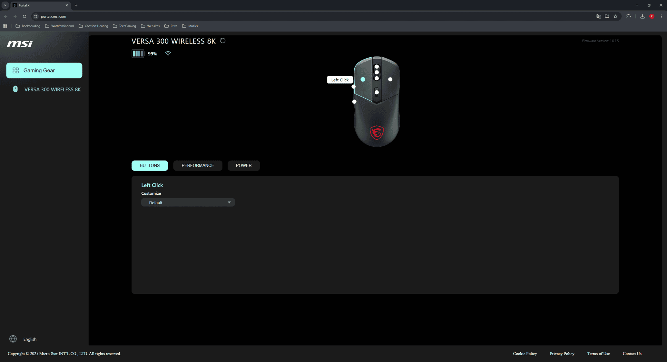Select the right click dot on mouse
Image resolution: width=667 pixels, height=362 pixels.
(x=390, y=79)
